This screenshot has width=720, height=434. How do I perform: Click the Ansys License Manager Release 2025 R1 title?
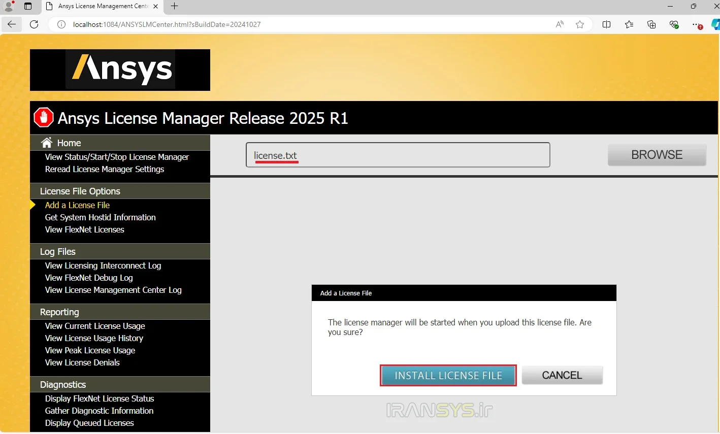coord(203,118)
